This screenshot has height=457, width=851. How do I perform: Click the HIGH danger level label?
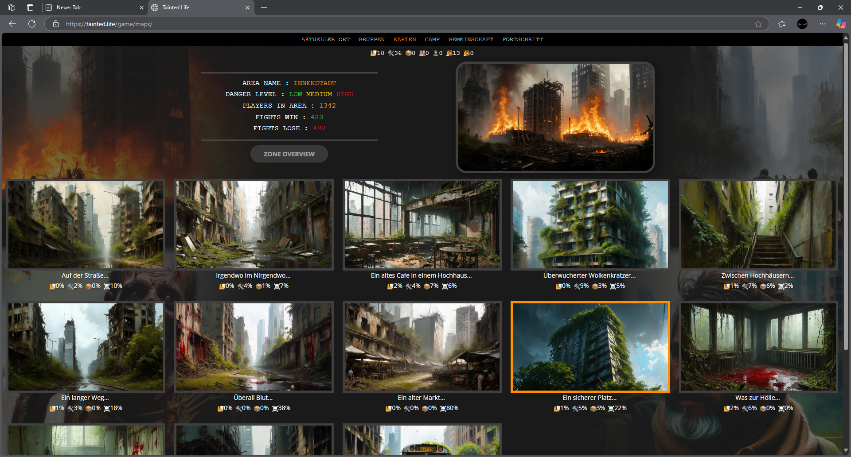click(x=344, y=94)
